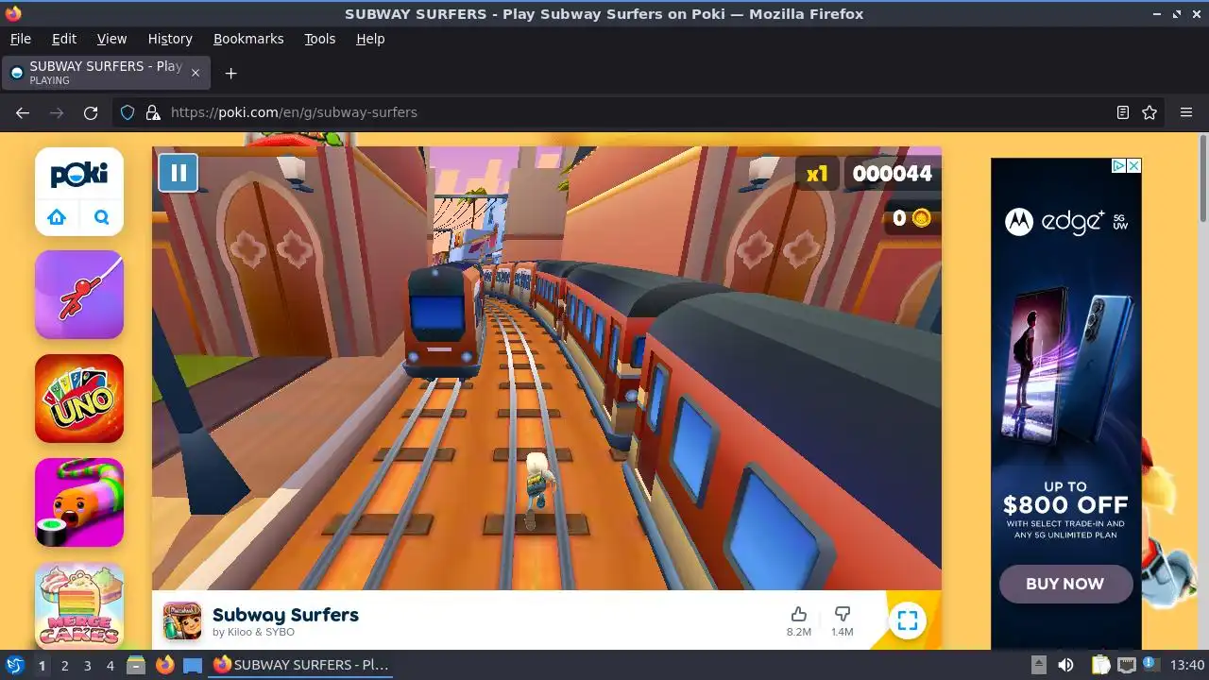Viewport: 1209px width, 680px height.
Task: Click the taskbar clock 13:40
Action: click(1187, 665)
